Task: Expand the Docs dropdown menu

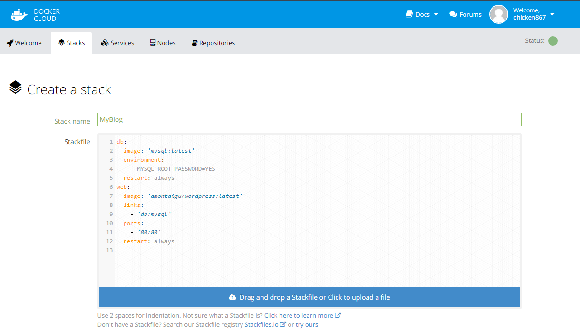Action: click(436, 14)
